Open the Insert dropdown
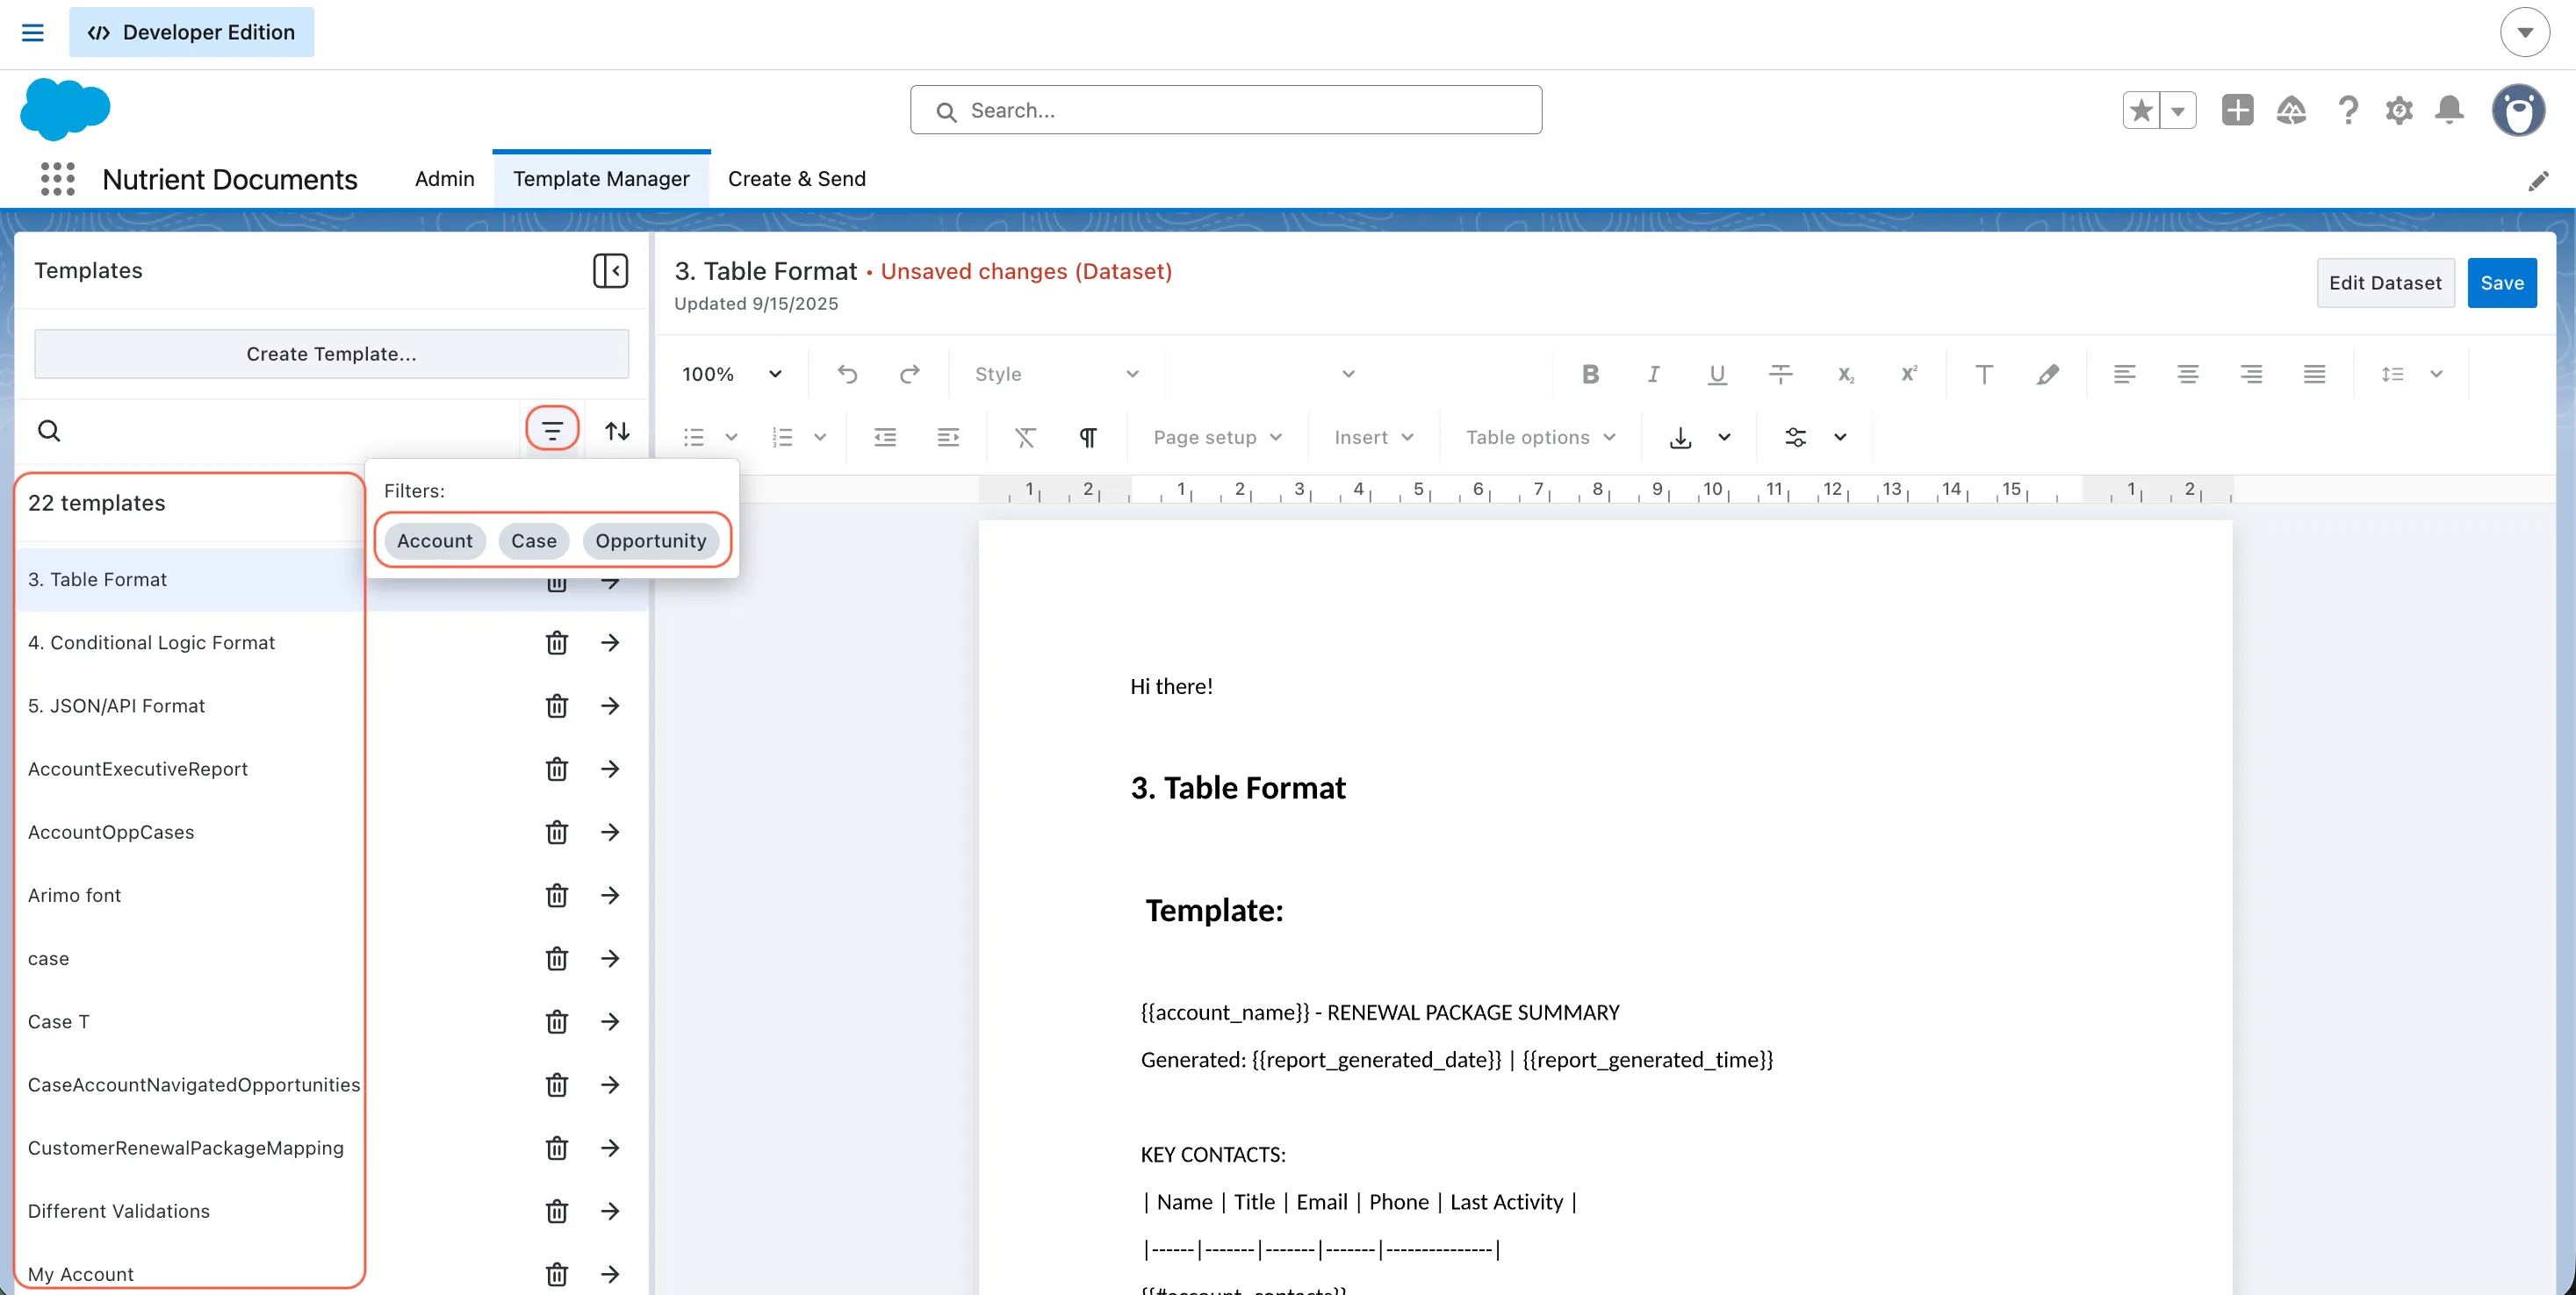The width and height of the screenshot is (2576, 1295). (x=1373, y=437)
